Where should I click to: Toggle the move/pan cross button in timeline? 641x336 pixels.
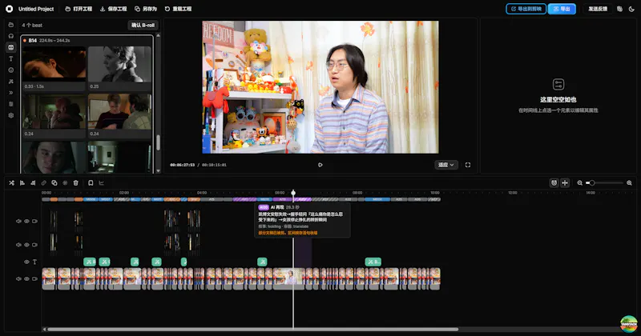click(565, 183)
